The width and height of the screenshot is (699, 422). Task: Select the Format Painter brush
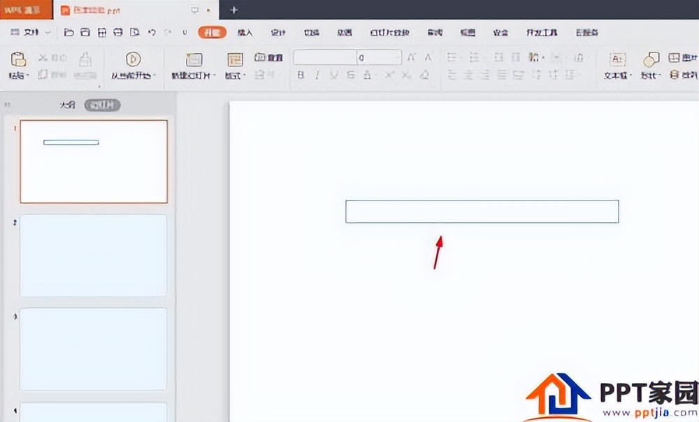point(85,59)
